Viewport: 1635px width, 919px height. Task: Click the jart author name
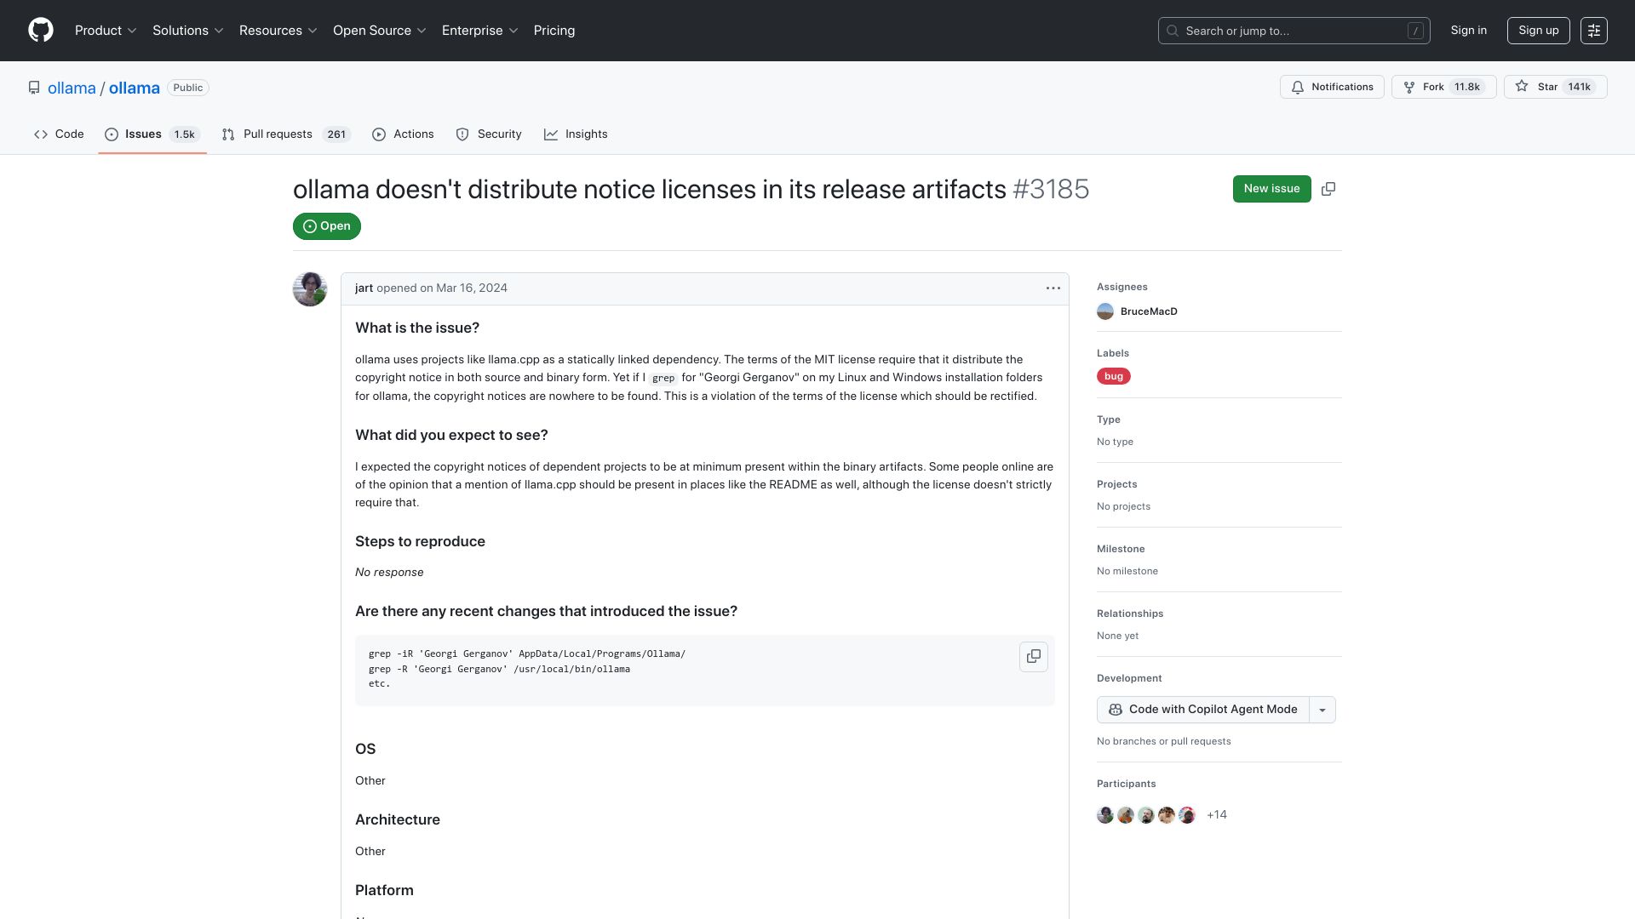coord(364,288)
